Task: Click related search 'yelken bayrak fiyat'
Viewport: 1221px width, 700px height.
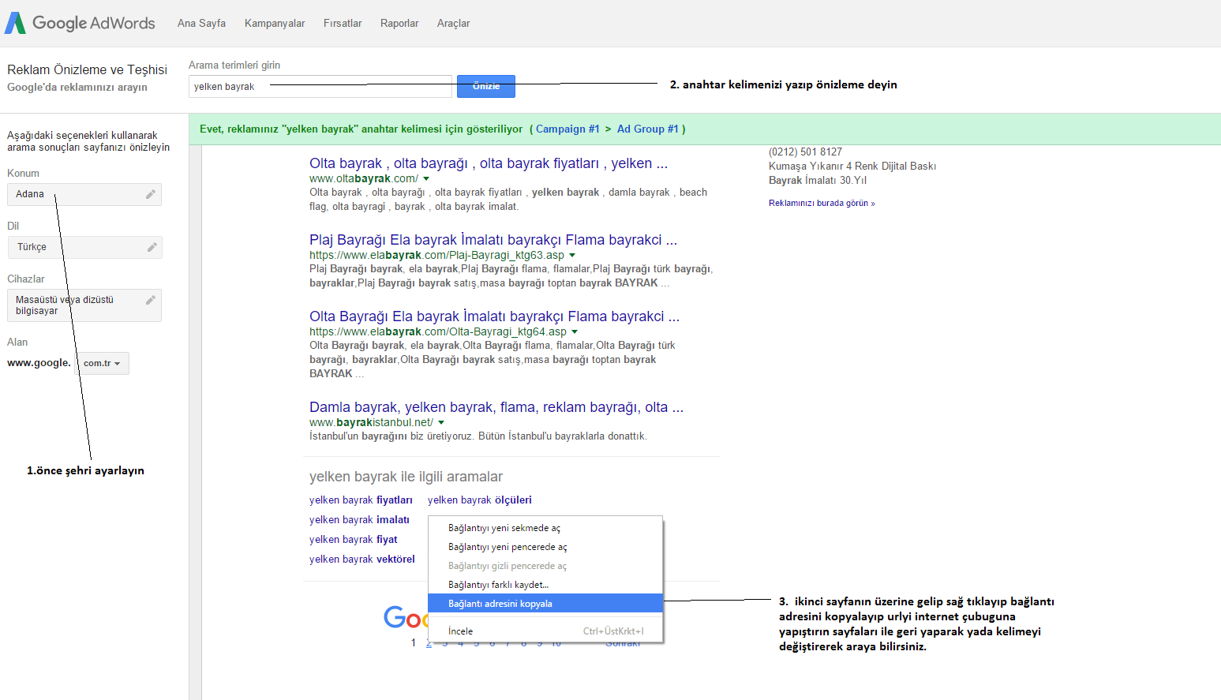Action: tap(354, 540)
